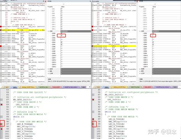Collapse code fold at line 95, left source editor
Screen dimensions: 181x139
pyautogui.click(x=10, y=119)
